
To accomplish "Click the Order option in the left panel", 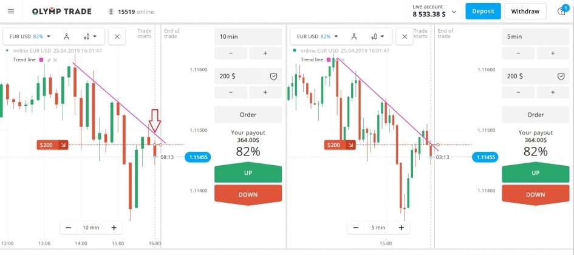I will 248,115.
